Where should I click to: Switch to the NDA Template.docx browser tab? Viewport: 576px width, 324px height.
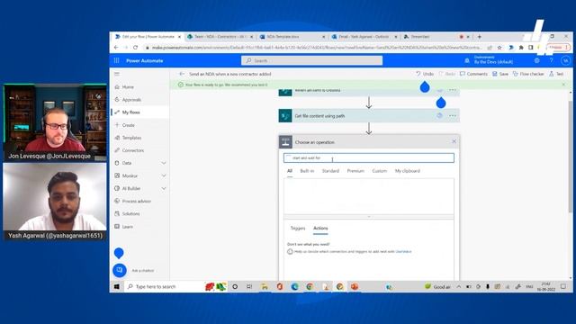(x=292, y=37)
